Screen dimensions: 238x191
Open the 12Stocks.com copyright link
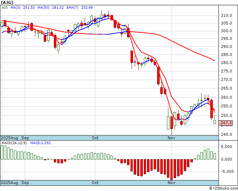tap(223, 189)
